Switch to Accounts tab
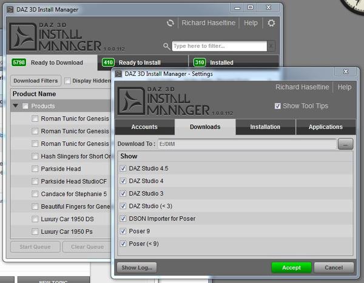This screenshot has height=283, width=364. pos(144,127)
